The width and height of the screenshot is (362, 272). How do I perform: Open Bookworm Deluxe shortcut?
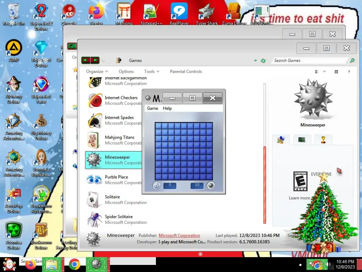[41, 236]
